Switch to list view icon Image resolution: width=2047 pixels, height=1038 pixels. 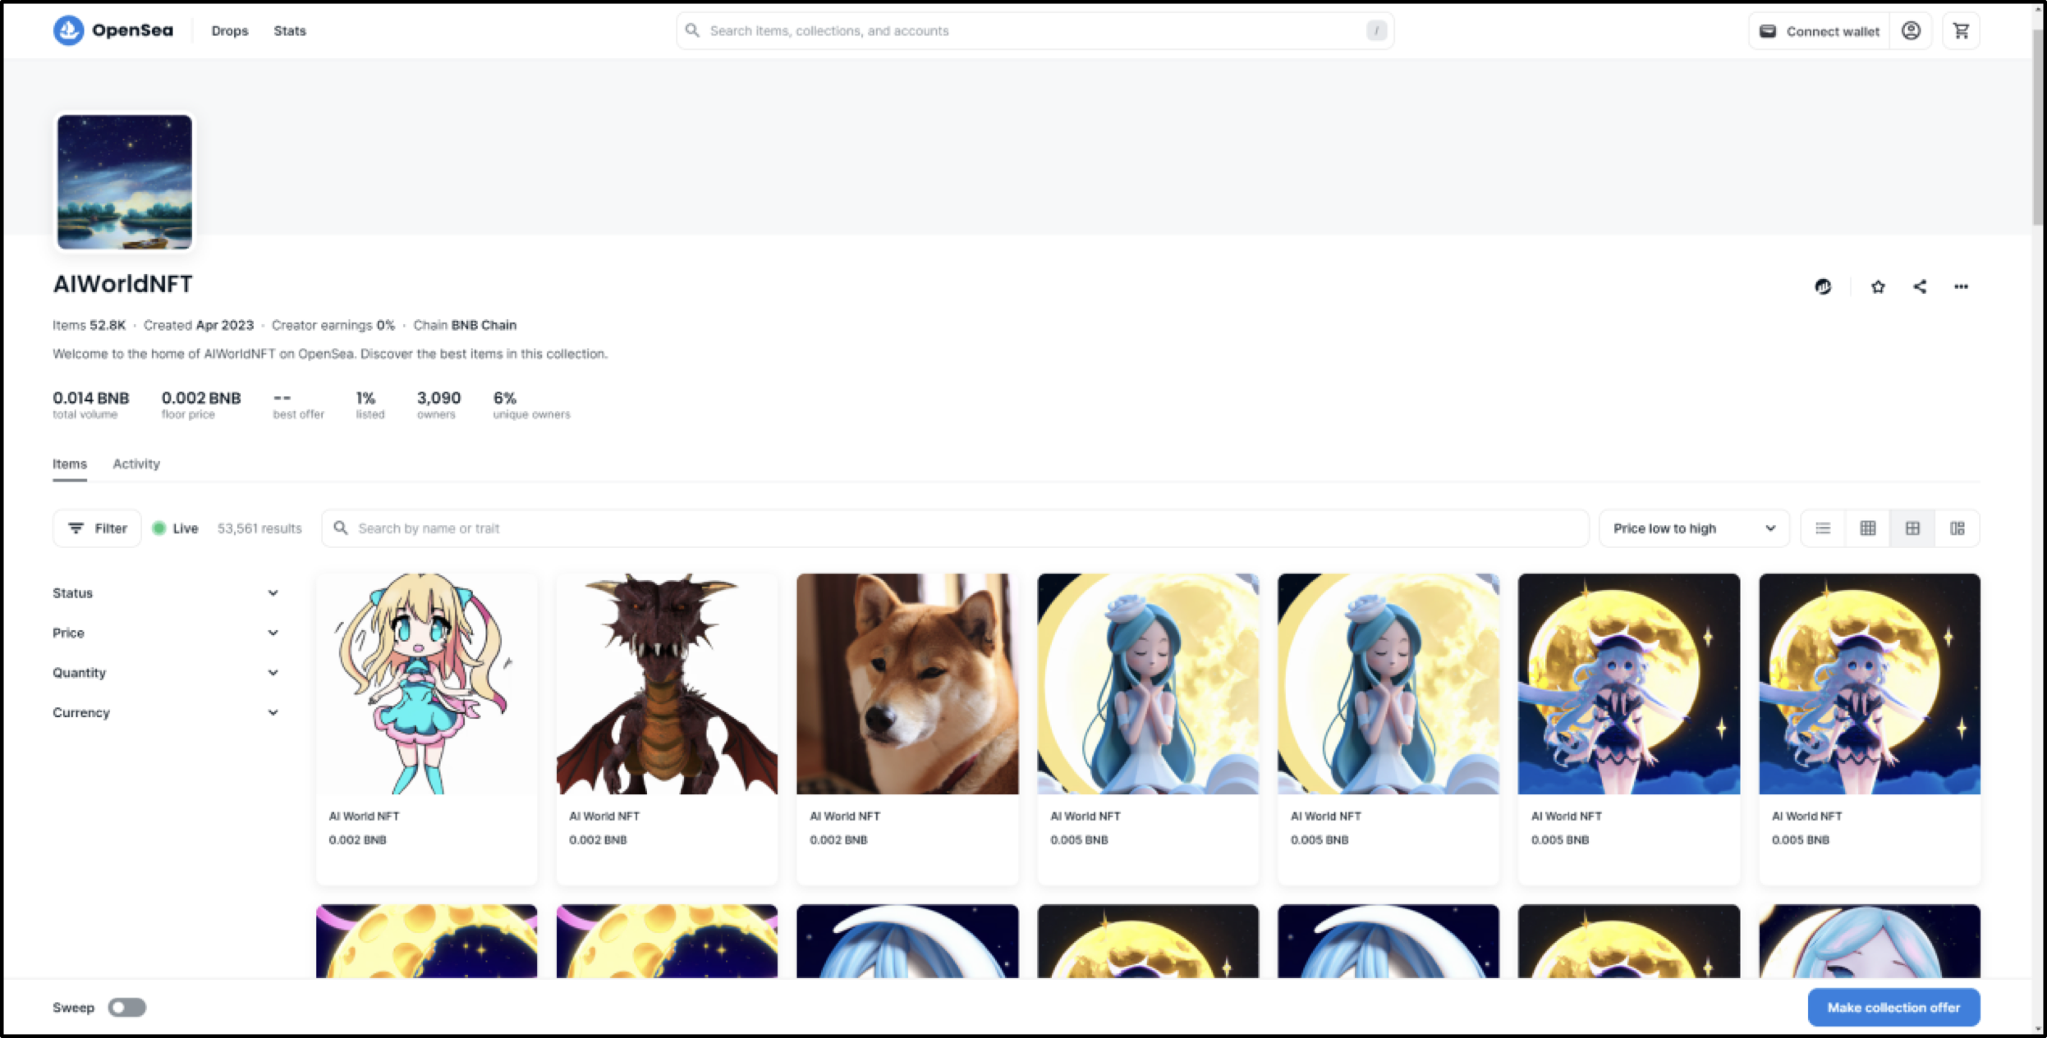[x=1823, y=528]
